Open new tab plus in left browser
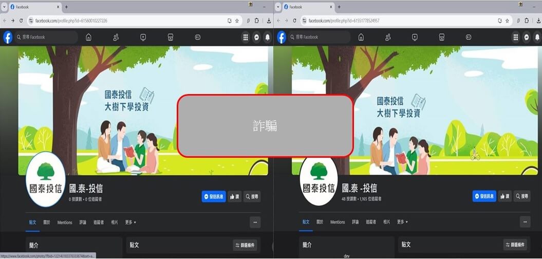Image resolution: width=542 pixels, height=259 pixels. tap(66, 7)
